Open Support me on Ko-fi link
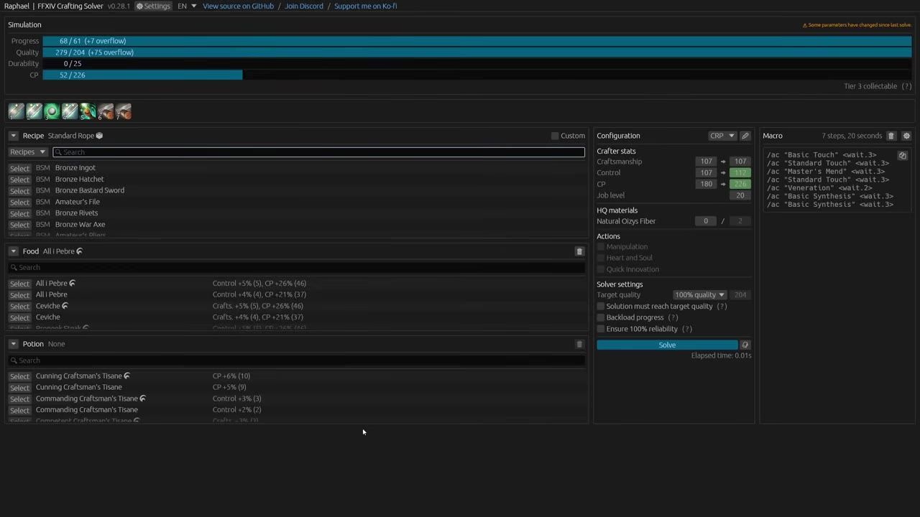 tap(365, 6)
